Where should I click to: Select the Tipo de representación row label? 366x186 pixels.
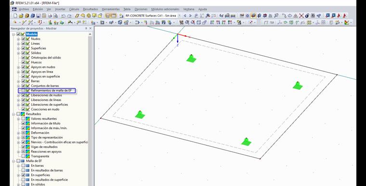click(x=47, y=137)
